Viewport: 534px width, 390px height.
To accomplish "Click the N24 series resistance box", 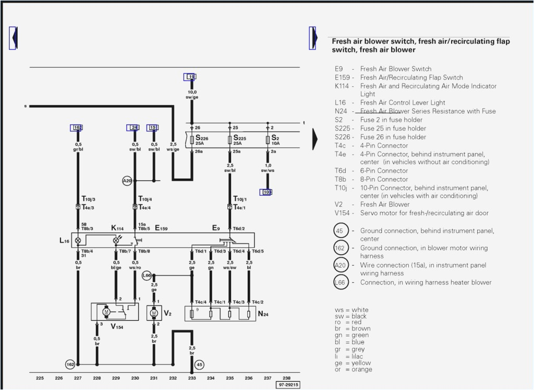I will tap(220, 313).
